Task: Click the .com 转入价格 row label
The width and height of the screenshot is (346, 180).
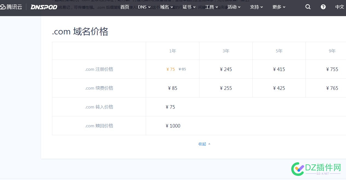Action: pos(99,107)
